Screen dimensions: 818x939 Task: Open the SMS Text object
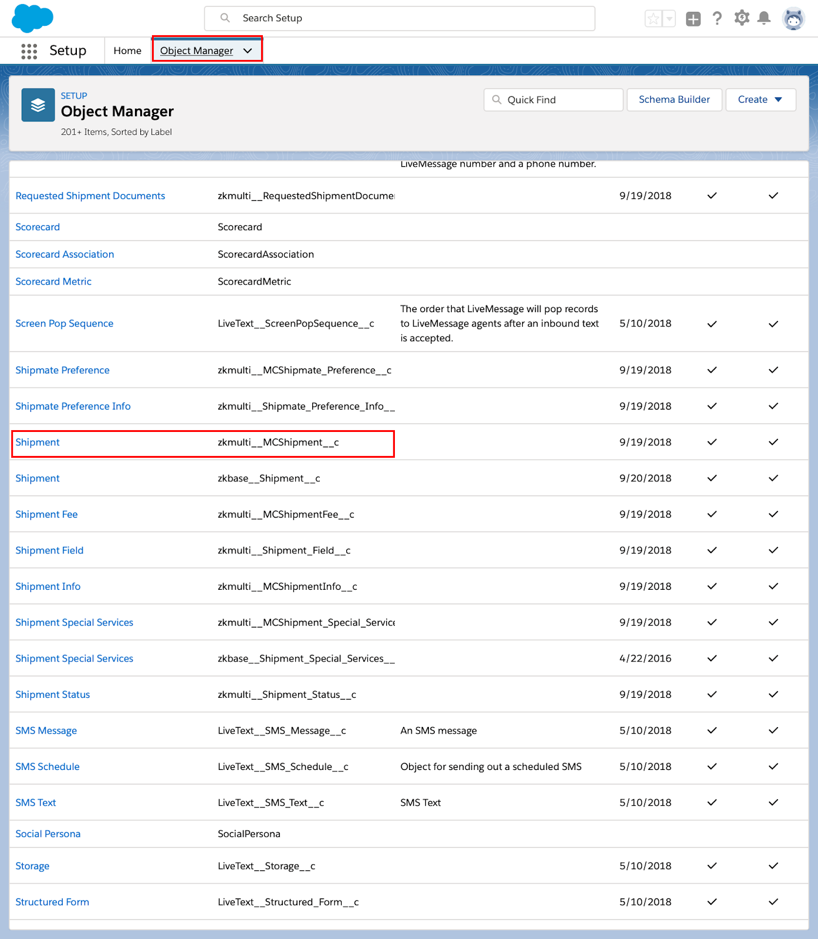36,803
